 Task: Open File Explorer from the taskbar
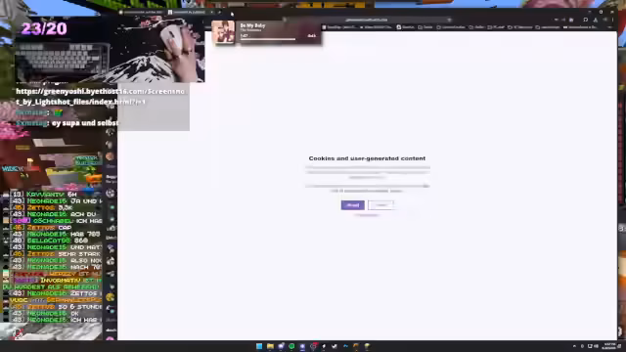pyautogui.click(x=270, y=346)
